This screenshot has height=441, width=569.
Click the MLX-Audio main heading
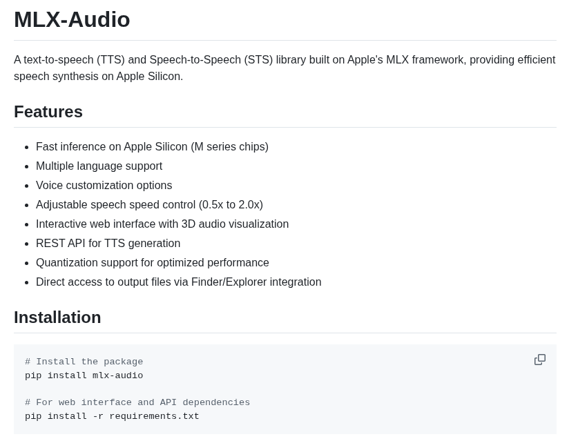tap(72, 19)
